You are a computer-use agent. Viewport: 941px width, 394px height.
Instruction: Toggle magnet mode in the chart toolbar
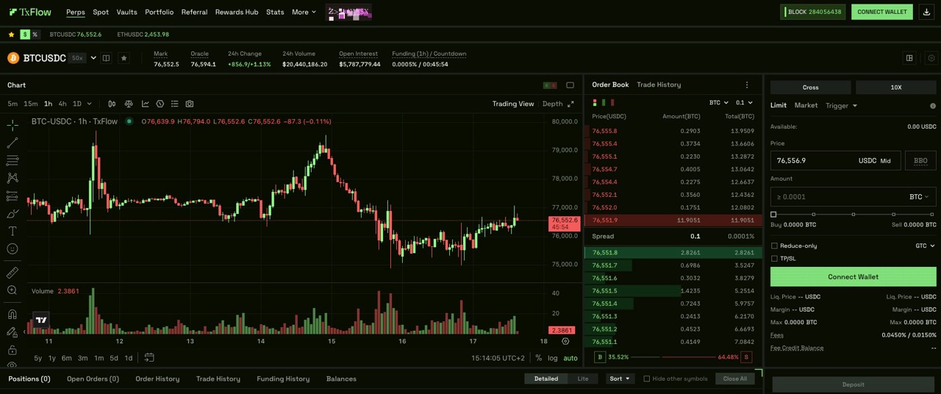[x=12, y=315]
